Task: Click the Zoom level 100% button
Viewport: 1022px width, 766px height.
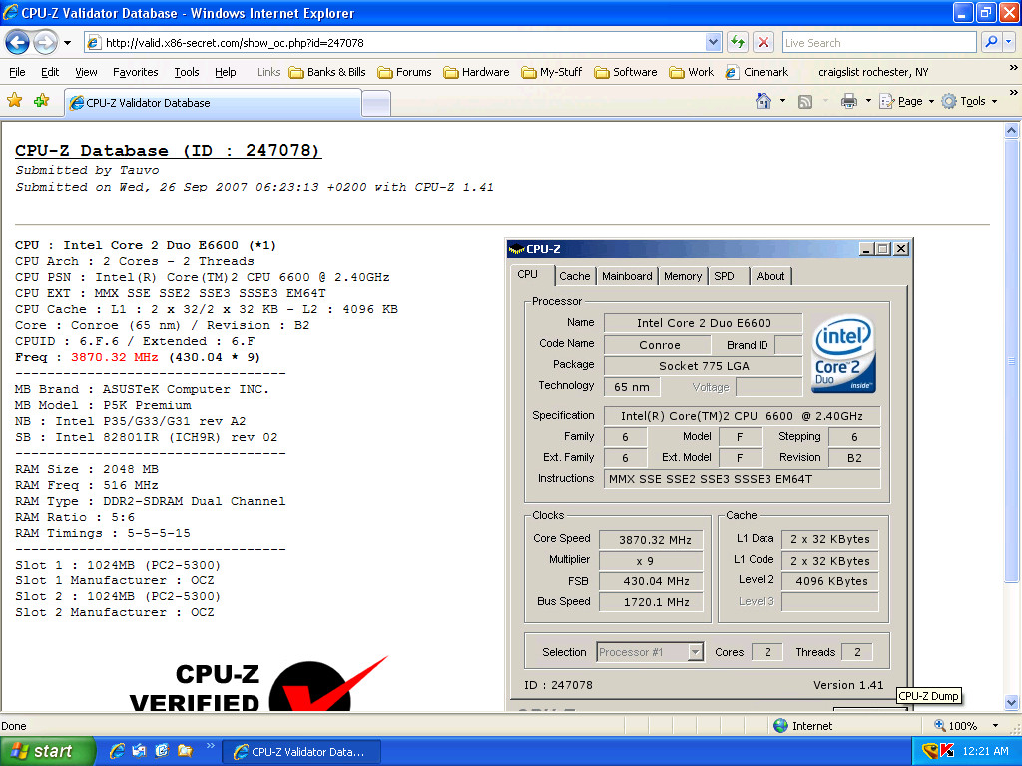Action: [957, 726]
